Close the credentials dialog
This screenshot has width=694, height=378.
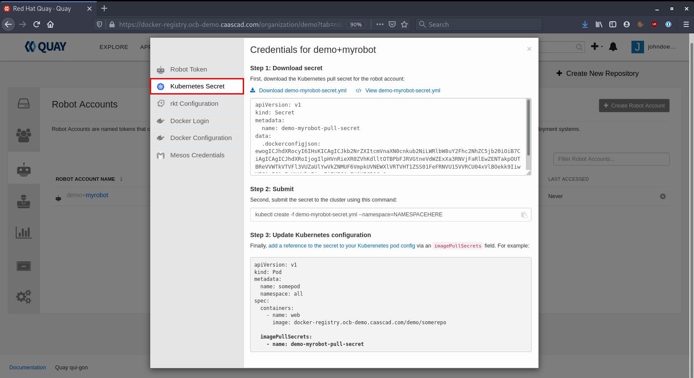click(529, 49)
